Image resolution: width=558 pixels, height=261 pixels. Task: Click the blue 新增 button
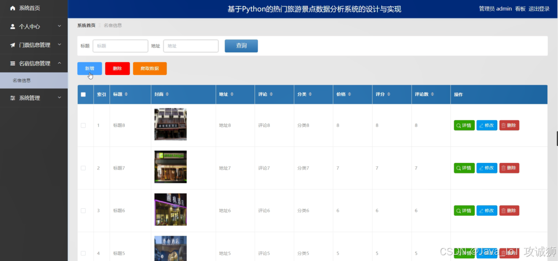point(90,69)
